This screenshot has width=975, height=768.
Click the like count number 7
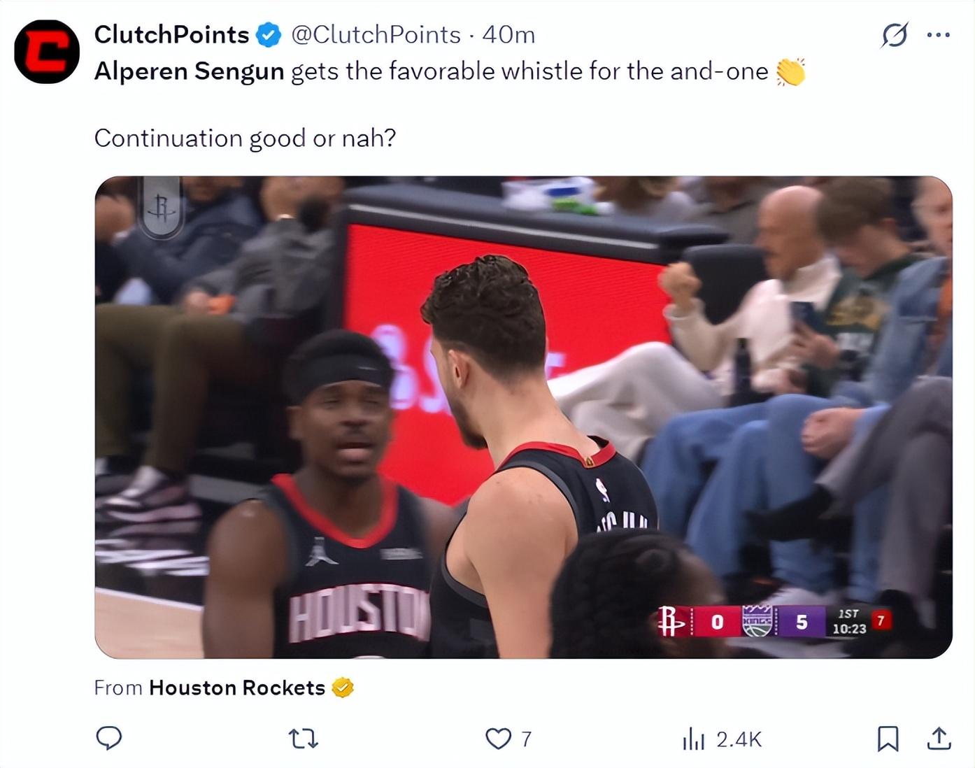[x=526, y=739]
